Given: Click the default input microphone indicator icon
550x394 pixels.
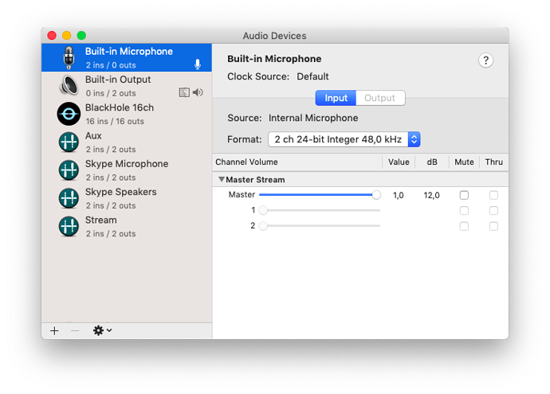Looking at the screenshot, I should coord(198,64).
